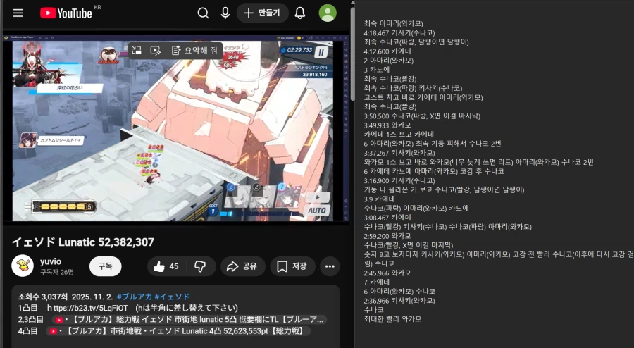Click the line 코스트 차고 바로 카에데
Image resolution: width=634 pixels, height=348 pixels.
tap(423, 97)
